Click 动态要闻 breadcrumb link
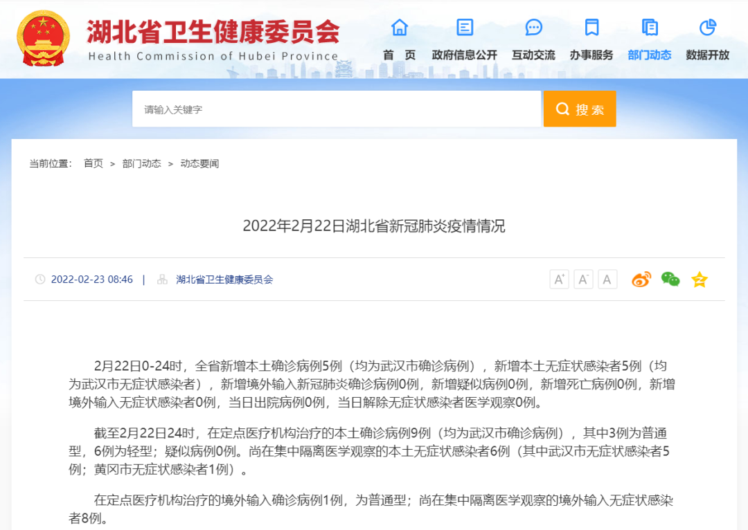Image resolution: width=748 pixels, height=530 pixels. click(199, 164)
